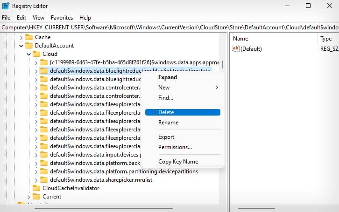Click the sharepicker.mrulist folder icon
This screenshot has height=212, width=339.
[44, 180]
